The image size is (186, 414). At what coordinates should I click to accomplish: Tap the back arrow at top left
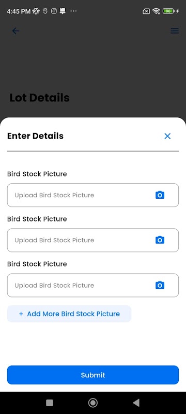point(16,31)
